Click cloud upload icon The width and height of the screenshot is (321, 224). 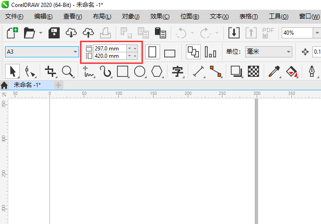coord(88,33)
